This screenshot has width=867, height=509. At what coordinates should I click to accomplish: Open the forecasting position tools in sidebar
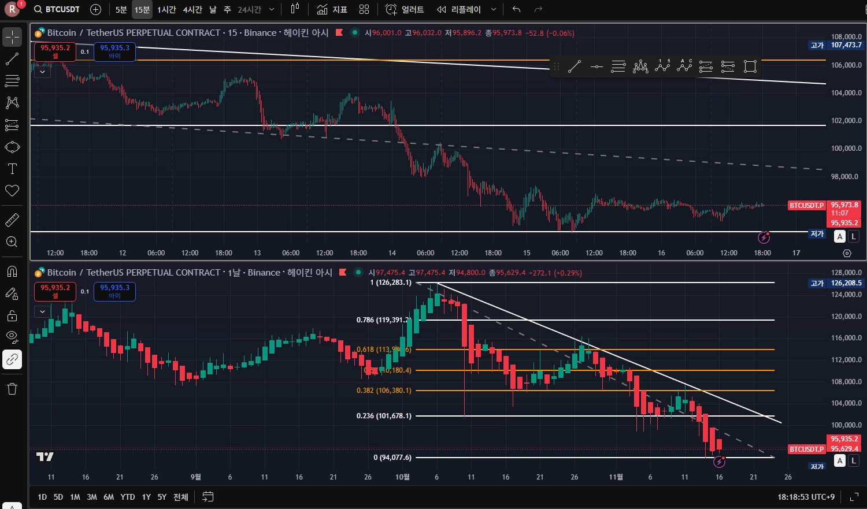(12, 125)
